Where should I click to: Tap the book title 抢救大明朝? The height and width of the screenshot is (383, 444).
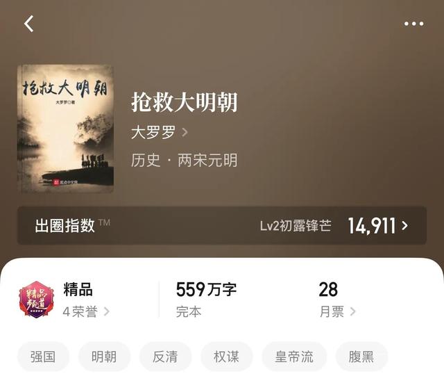pyautogui.click(x=185, y=102)
